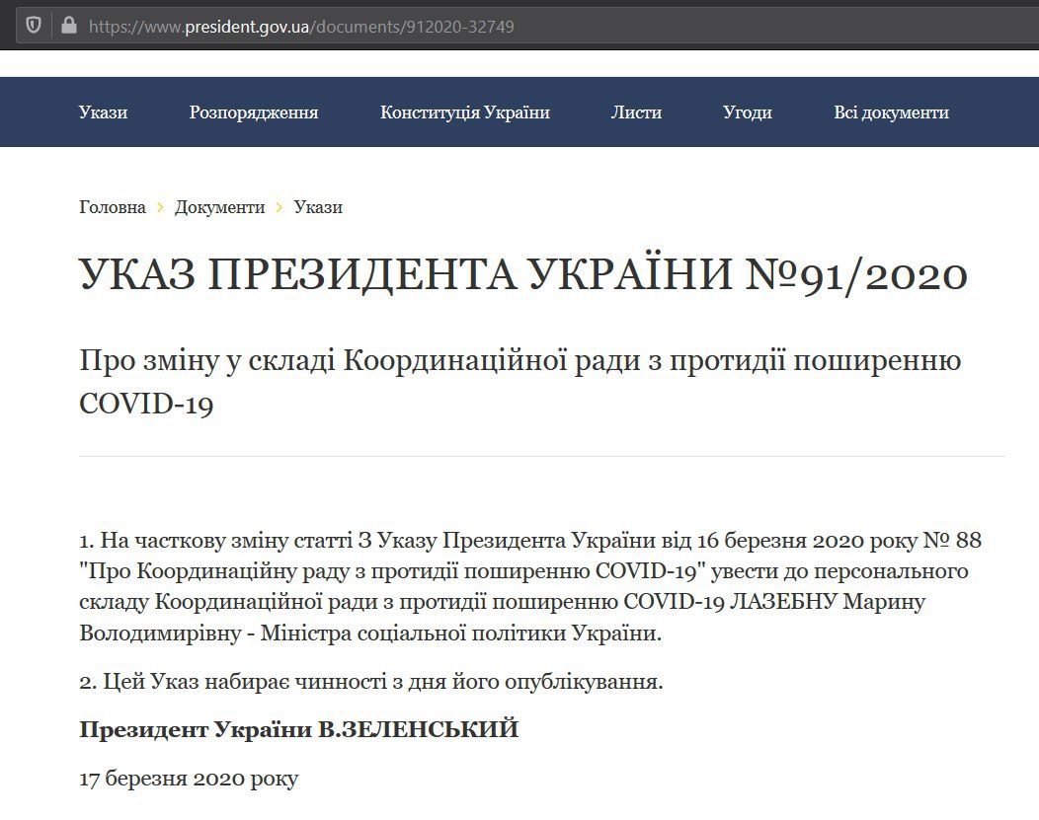Image resolution: width=1039 pixels, height=820 pixels.
Task: Go to the Укази breadcrumb link
Action: 318,207
